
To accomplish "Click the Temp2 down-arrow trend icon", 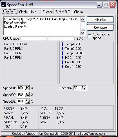I will (63, 49).
